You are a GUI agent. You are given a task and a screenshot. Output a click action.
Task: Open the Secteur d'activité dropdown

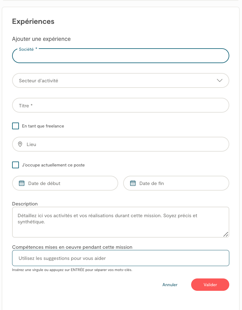(115, 80)
